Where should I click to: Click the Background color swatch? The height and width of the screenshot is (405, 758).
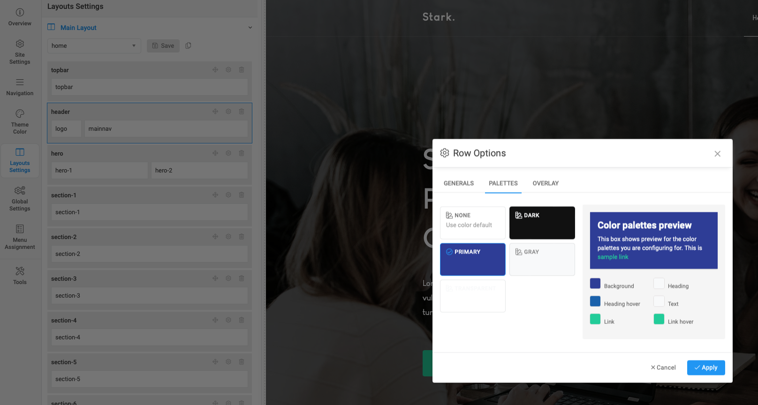click(595, 284)
